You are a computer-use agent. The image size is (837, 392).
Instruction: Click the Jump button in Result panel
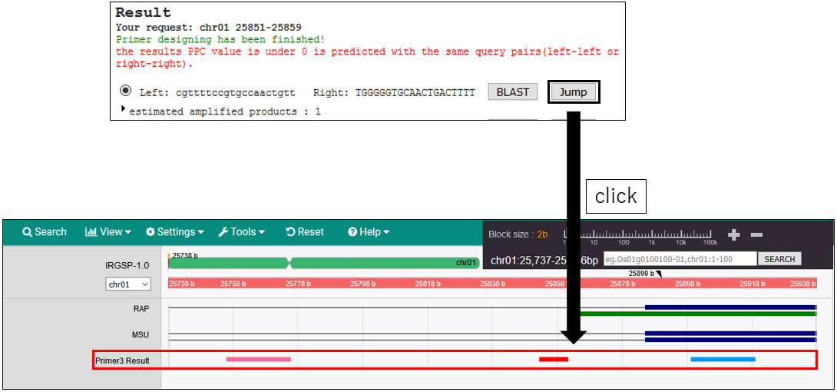click(x=574, y=92)
